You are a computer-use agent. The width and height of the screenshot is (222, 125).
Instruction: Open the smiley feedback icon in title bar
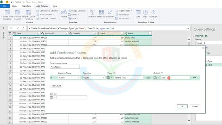[7, 2]
